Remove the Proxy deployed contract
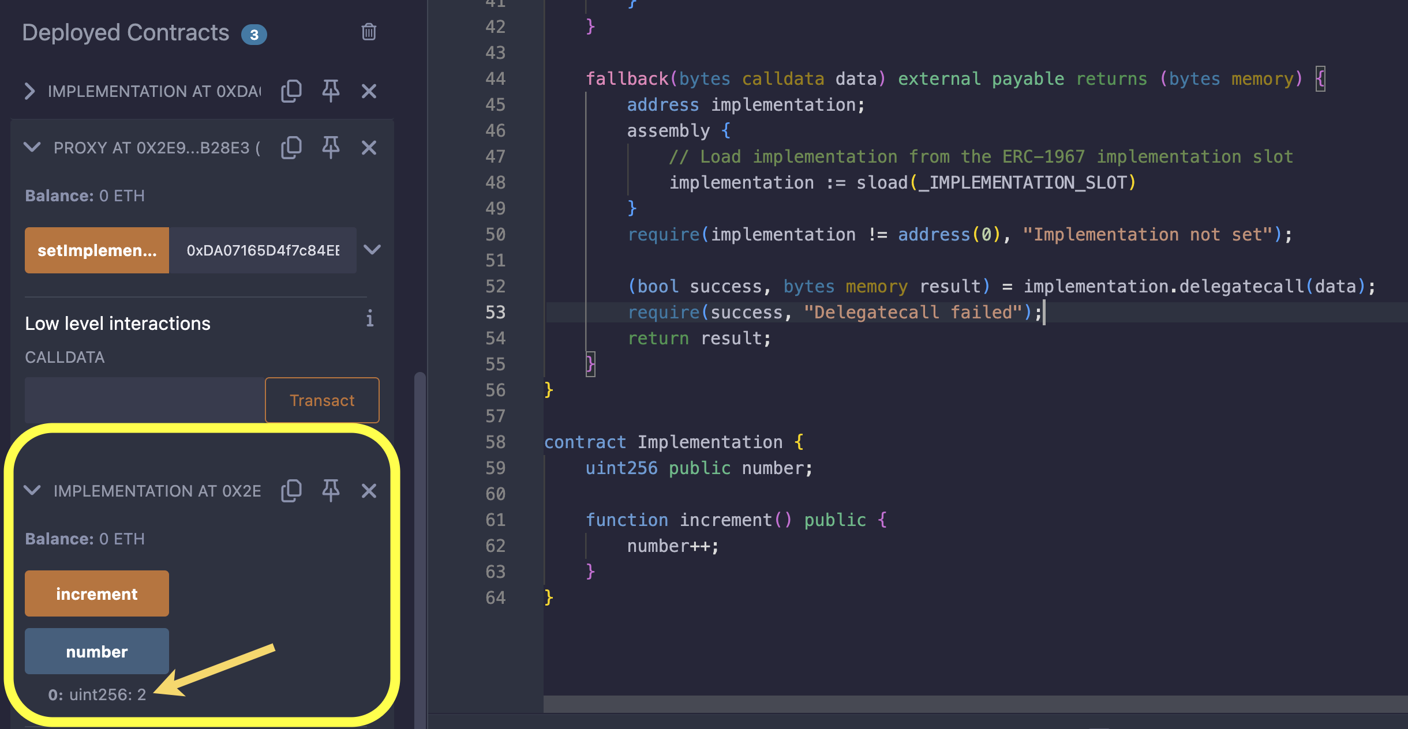Screen dimensions: 1408x729 tap(369, 148)
